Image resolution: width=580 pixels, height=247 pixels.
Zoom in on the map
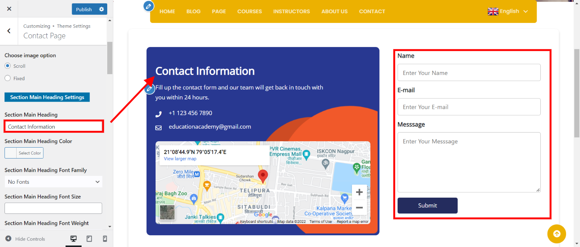pos(359,192)
